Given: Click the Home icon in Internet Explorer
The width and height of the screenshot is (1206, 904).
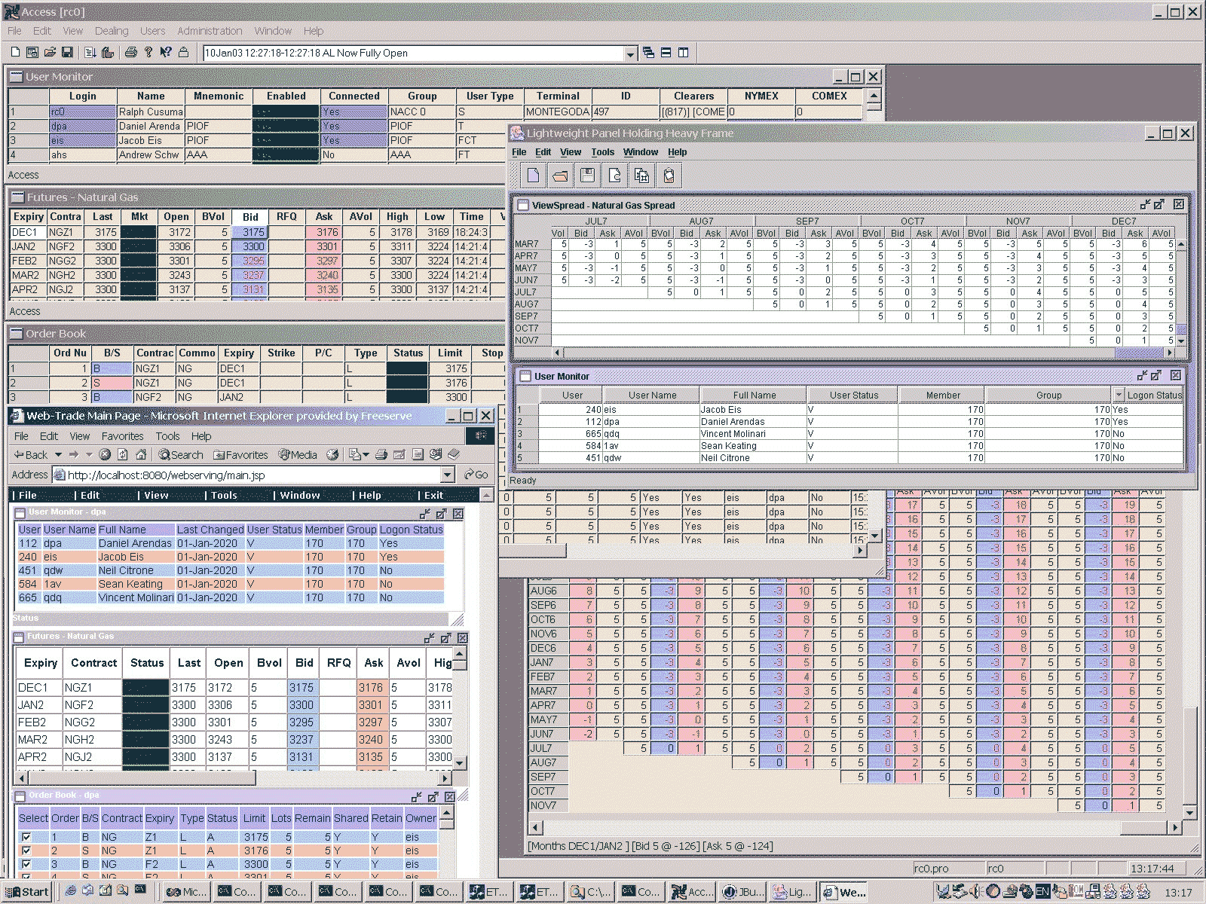Looking at the screenshot, I should click(141, 455).
